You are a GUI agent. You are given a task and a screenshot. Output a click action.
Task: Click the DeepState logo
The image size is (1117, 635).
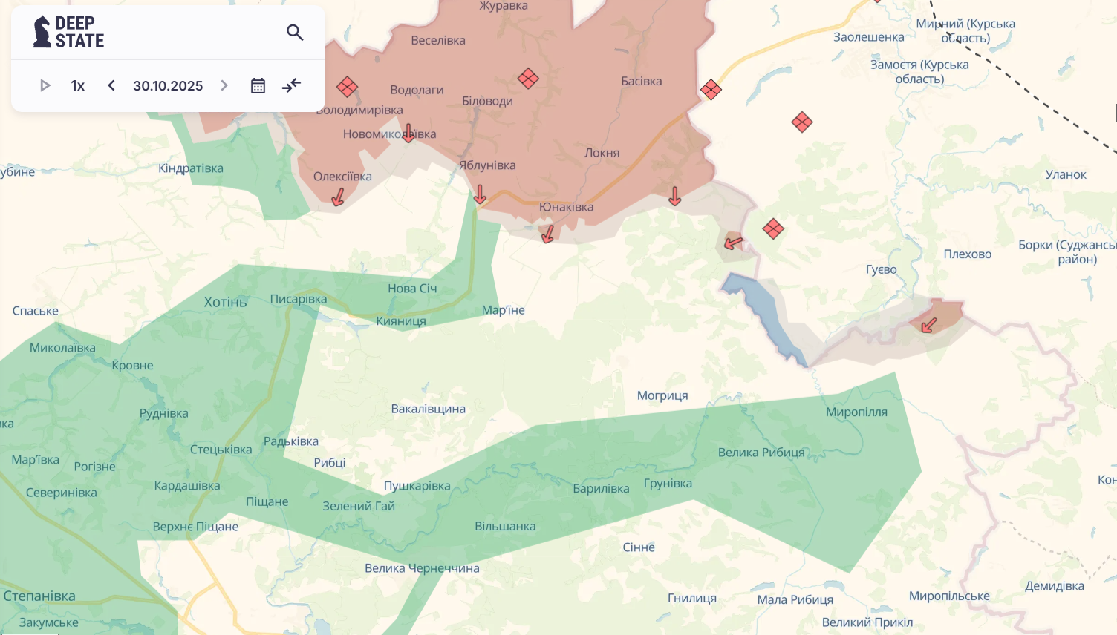(x=69, y=32)
